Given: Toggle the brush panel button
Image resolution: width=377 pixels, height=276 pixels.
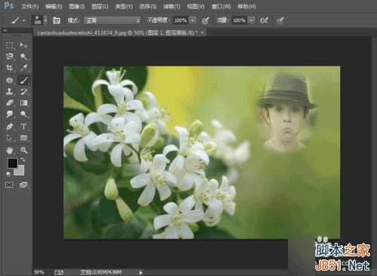Looking at the screenshot, I should (x=57, y=20).
